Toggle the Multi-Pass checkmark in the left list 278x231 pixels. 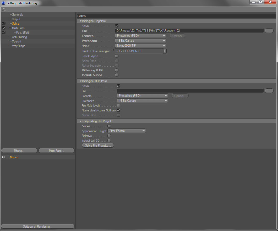(x=4, y=28)
